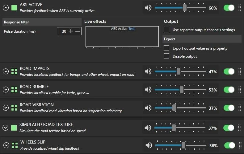Click the Pulse duration value field

coord(63,31)
